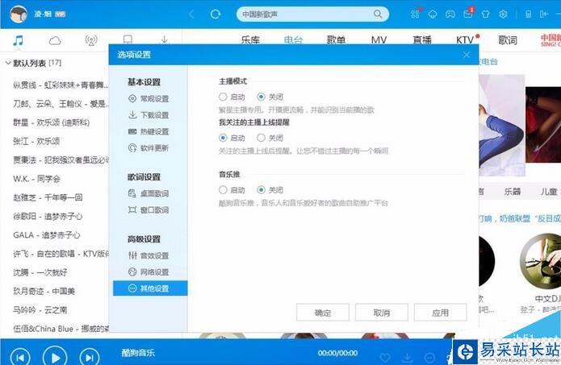This screenshot has height=365, width=561.
Task: Enable 主播模式 with 启动 radio
Action: tap(223, 97)
